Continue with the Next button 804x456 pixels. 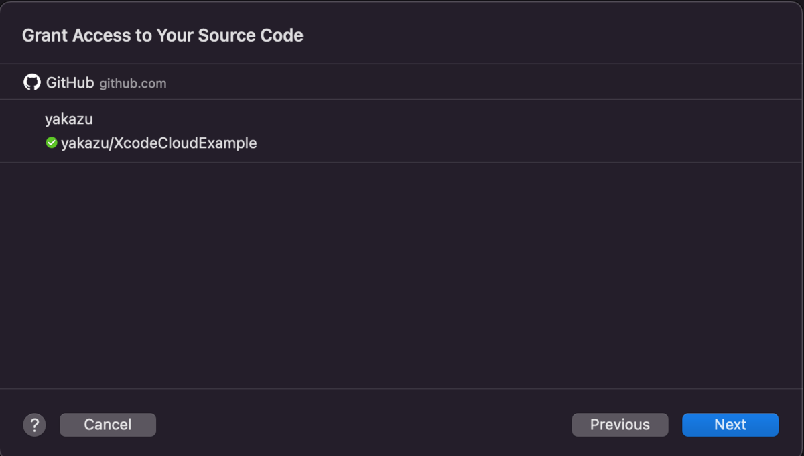(x=730, y=425)
